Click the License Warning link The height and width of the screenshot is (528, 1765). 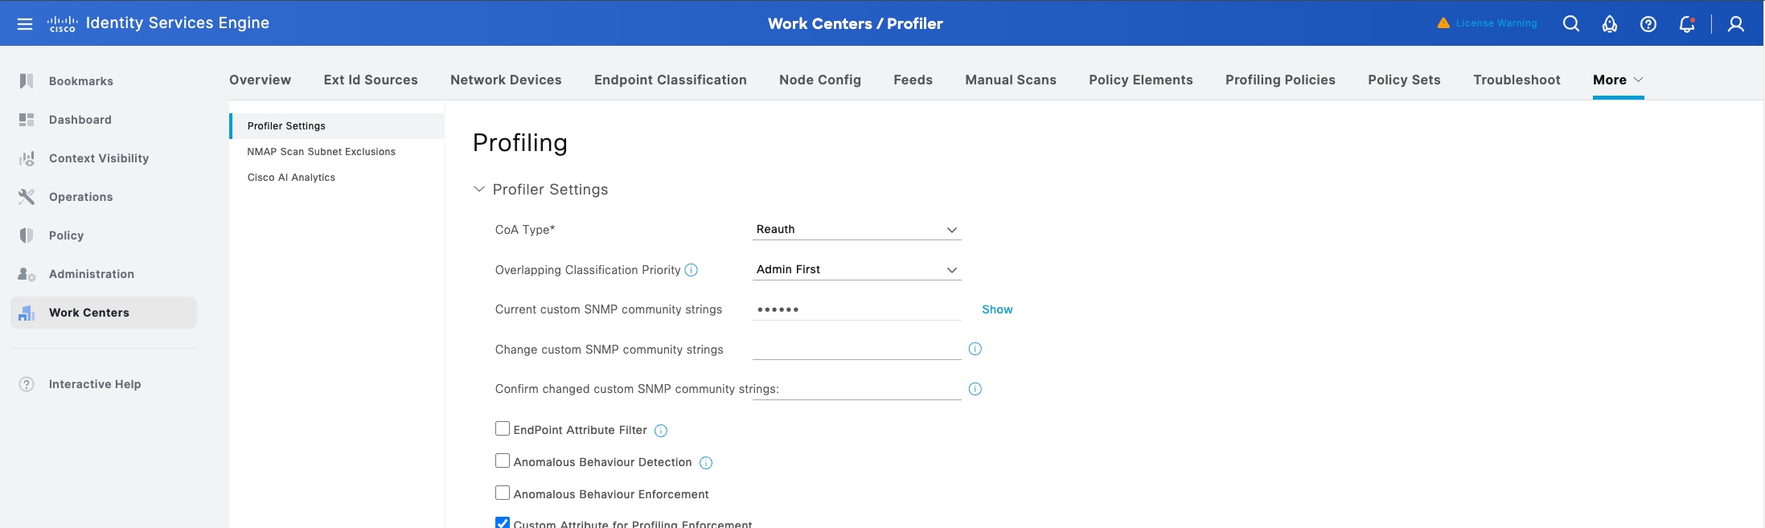click(1496, 23)
